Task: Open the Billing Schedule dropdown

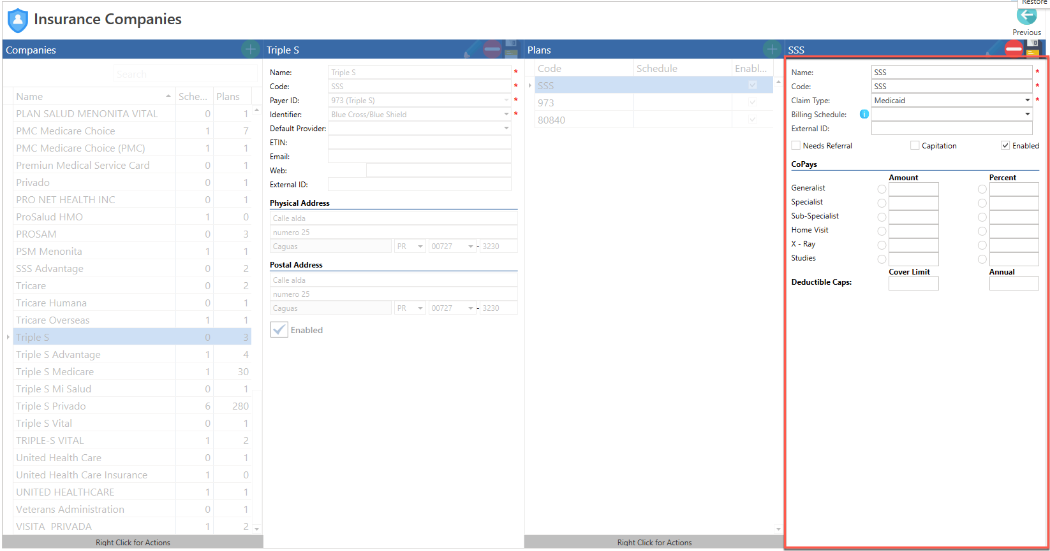Action: pyautogui.click(x=1027, y=114)
